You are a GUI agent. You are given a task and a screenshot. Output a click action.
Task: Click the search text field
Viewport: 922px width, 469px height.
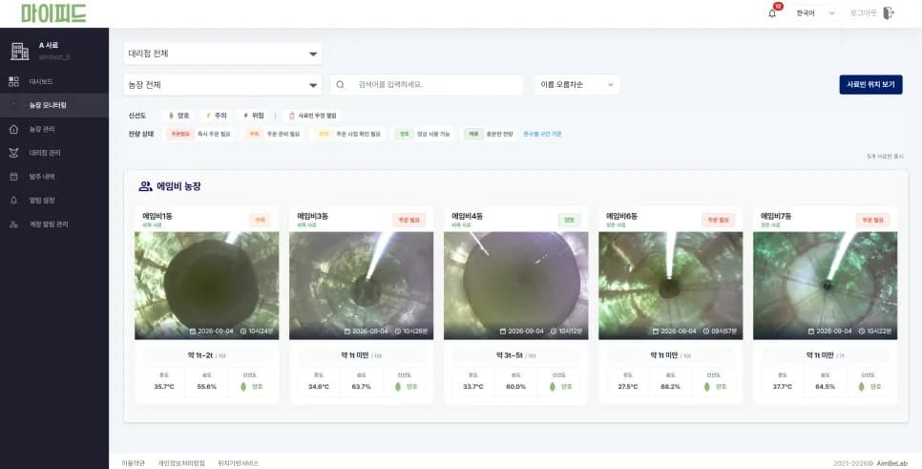point(427,85)
